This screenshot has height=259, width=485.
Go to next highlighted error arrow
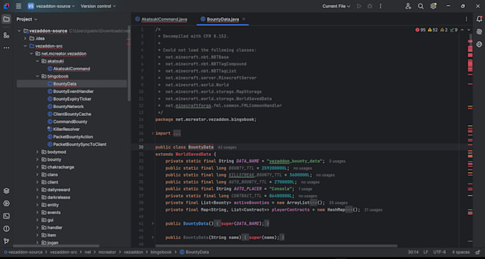tap(469, 30)
